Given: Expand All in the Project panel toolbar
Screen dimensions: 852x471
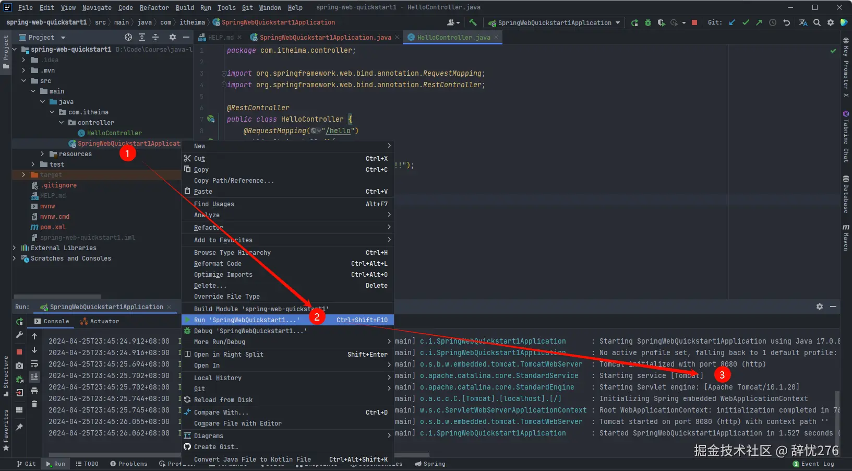Looking at the screenshot, I should click(142, 37).
